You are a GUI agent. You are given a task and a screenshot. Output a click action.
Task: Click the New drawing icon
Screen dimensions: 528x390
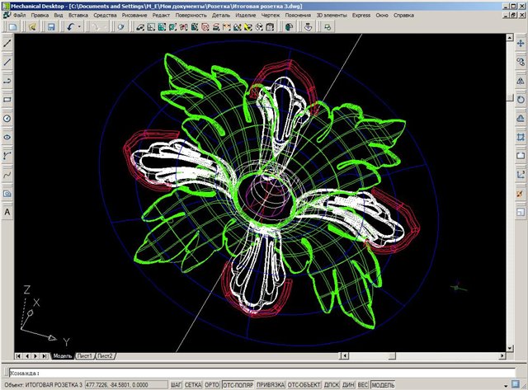coord(12,27)
